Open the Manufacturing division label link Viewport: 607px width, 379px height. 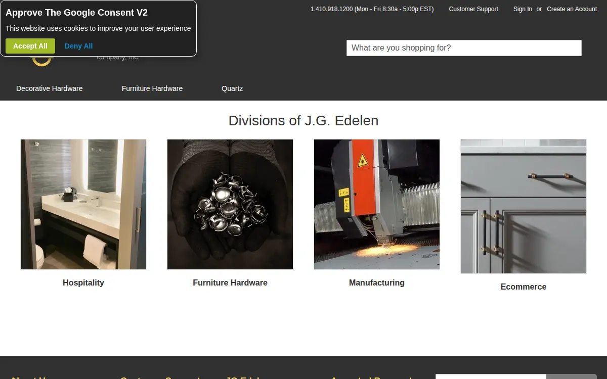point(377,282)
